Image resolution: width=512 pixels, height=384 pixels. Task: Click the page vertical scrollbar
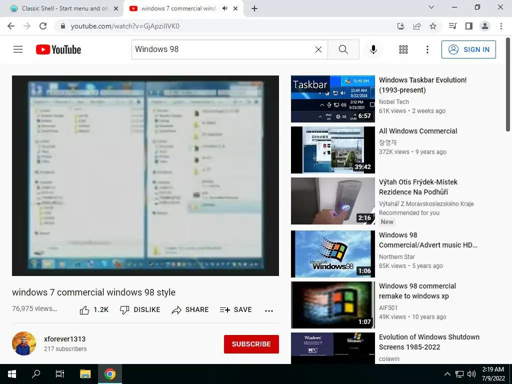tap(508, 85)
